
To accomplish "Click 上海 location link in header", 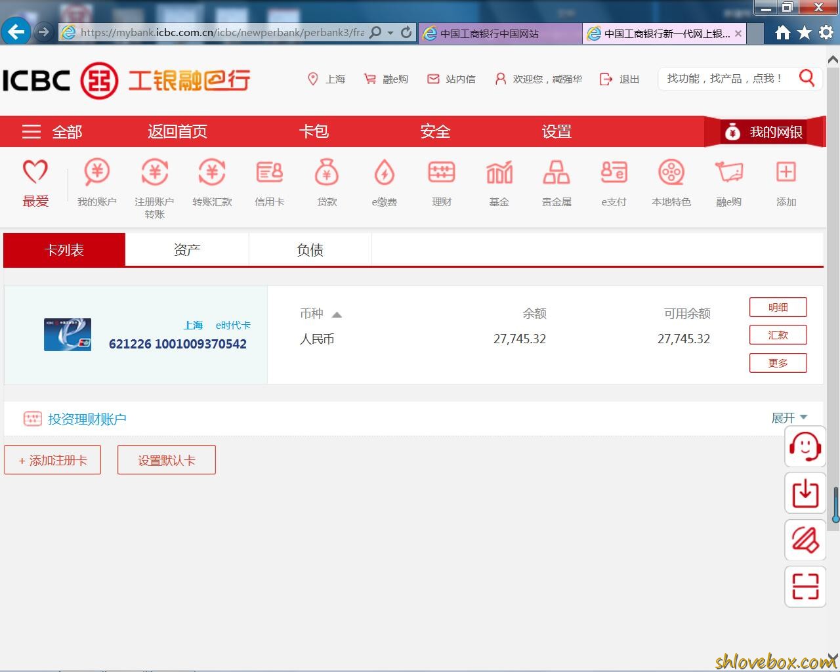I will (327, 79).
